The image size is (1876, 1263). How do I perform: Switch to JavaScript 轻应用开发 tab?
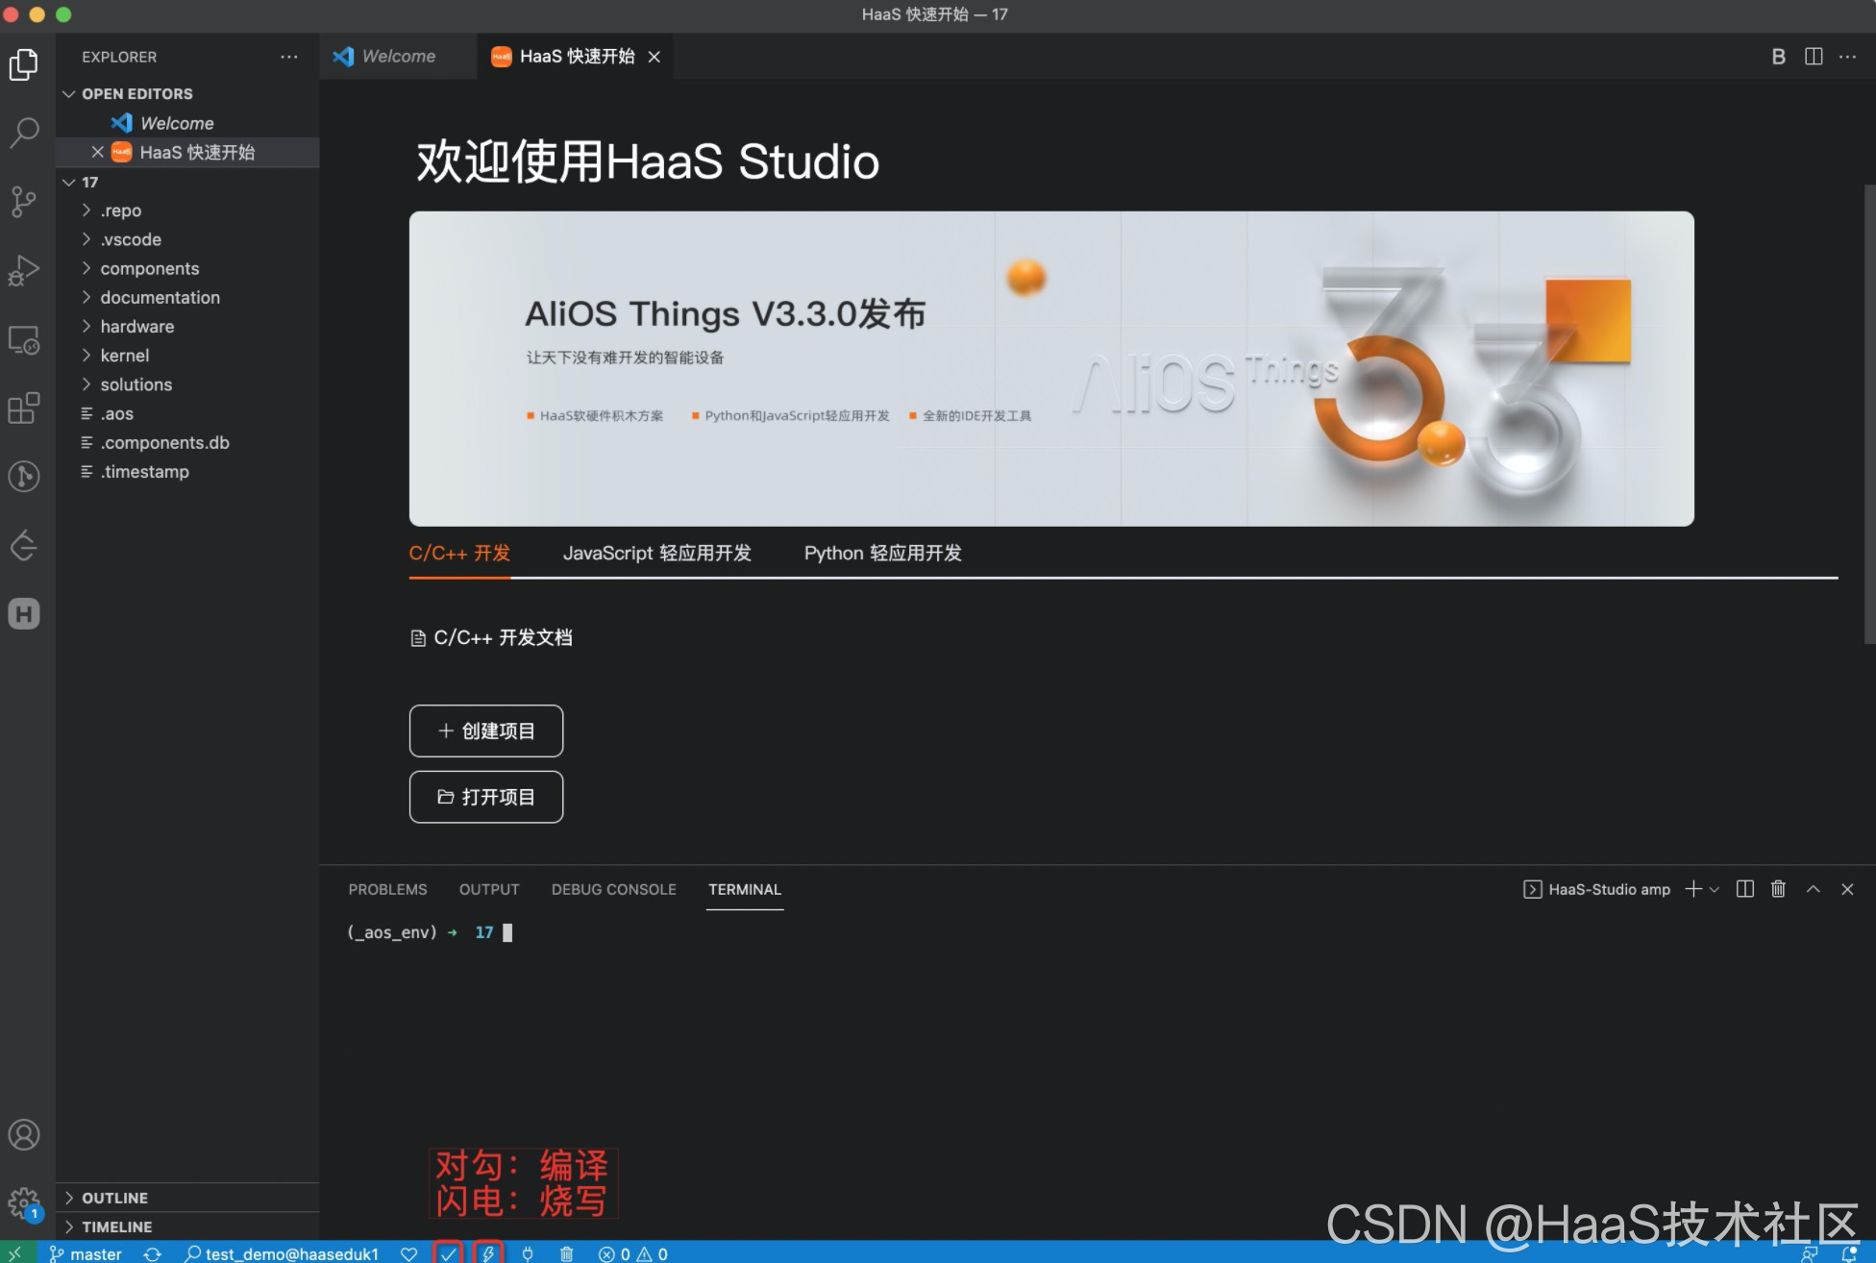coord(656,553)
